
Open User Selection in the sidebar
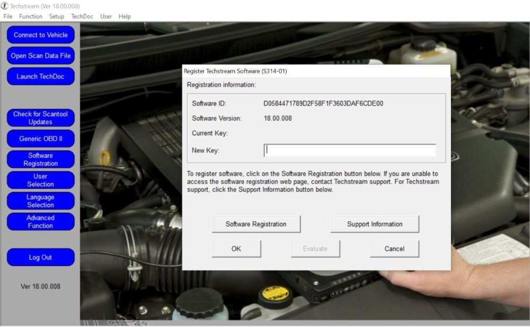(40, 180)
